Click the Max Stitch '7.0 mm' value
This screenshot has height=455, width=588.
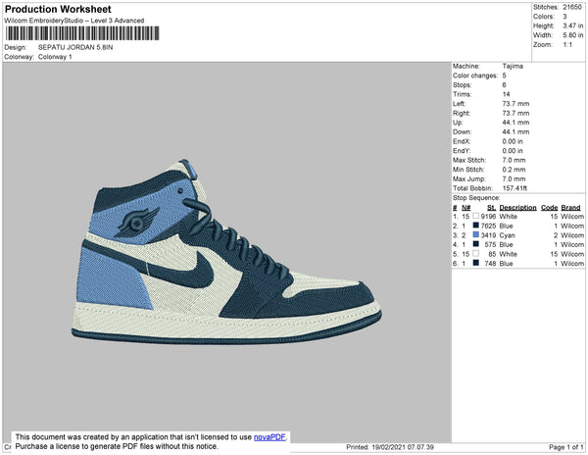pyautogui.click(x=514, y=160)
